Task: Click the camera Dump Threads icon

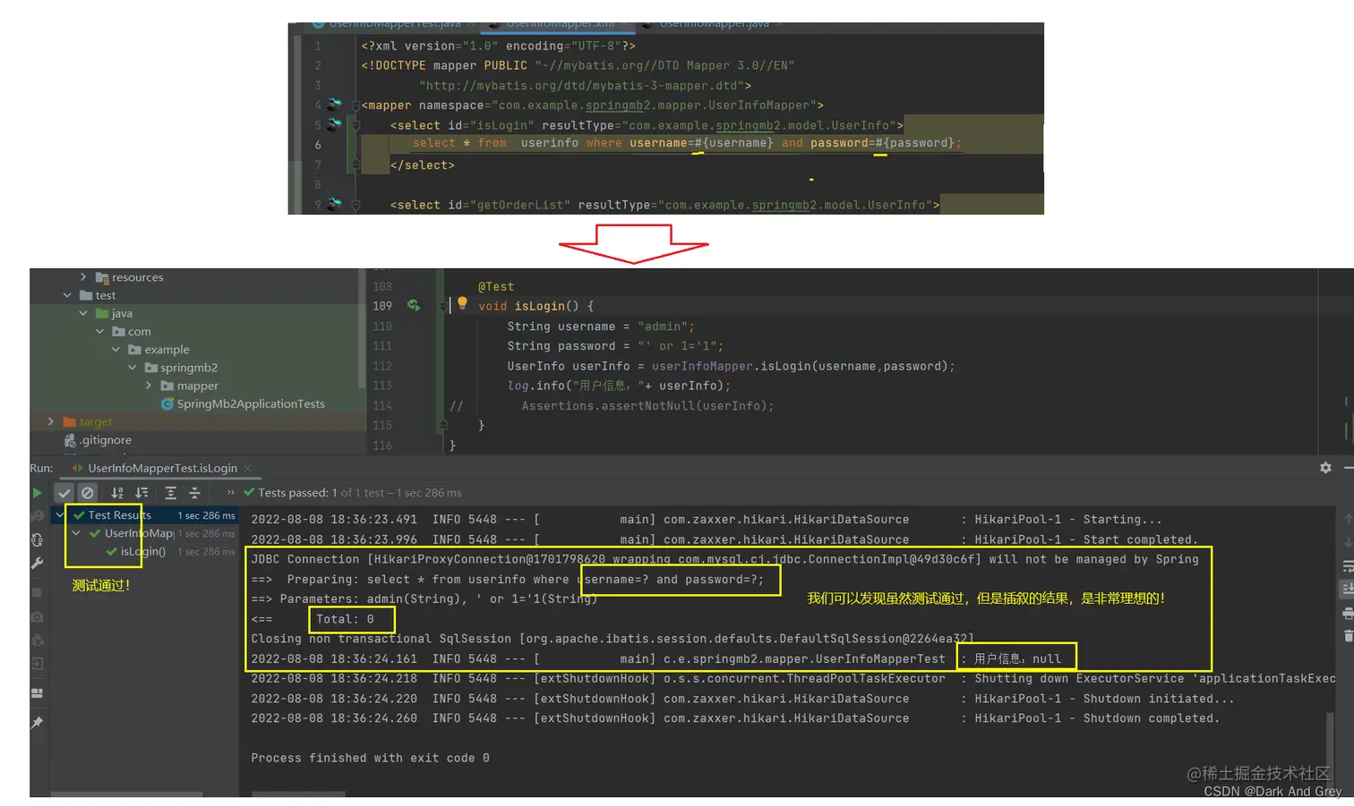Action: tap(37, 616)
